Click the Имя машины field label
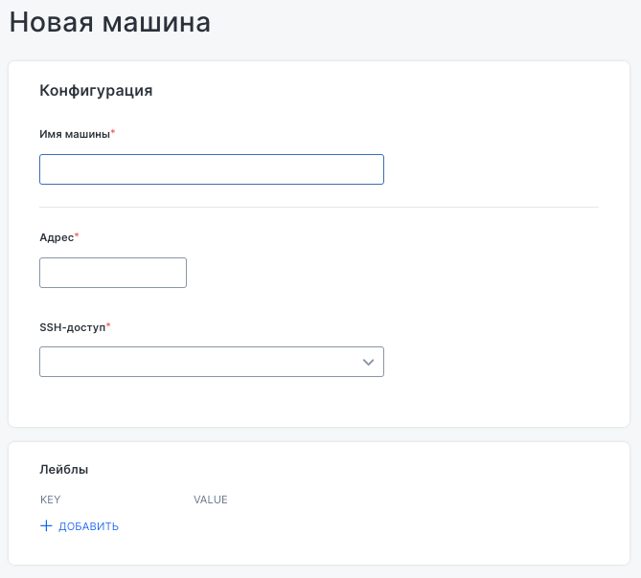641x578 pixels. click(75, 134)
